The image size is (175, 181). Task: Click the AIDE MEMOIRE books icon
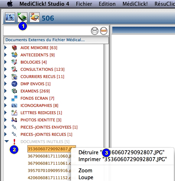click(14, 48)
